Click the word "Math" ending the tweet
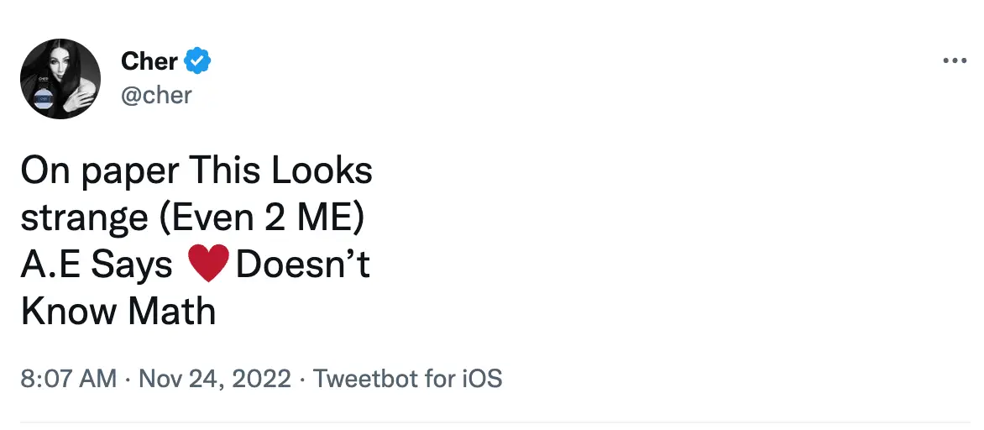 coord(172,312)
